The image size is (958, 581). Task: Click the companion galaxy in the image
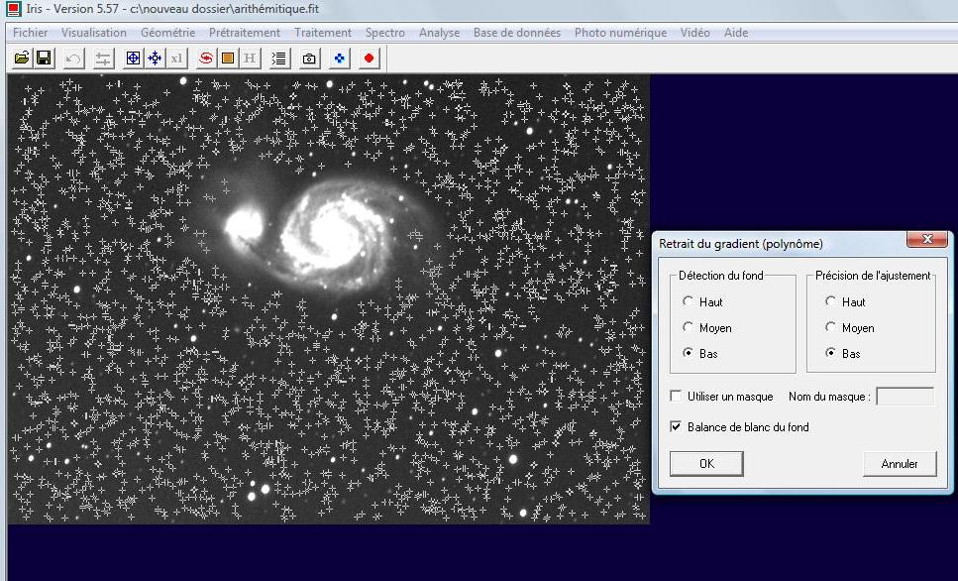[x=244, y=225]
